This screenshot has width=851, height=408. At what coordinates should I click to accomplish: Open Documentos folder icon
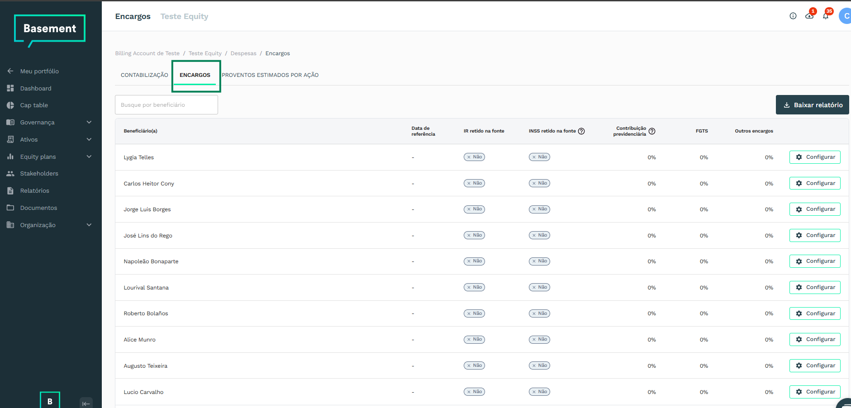[10, 208]
